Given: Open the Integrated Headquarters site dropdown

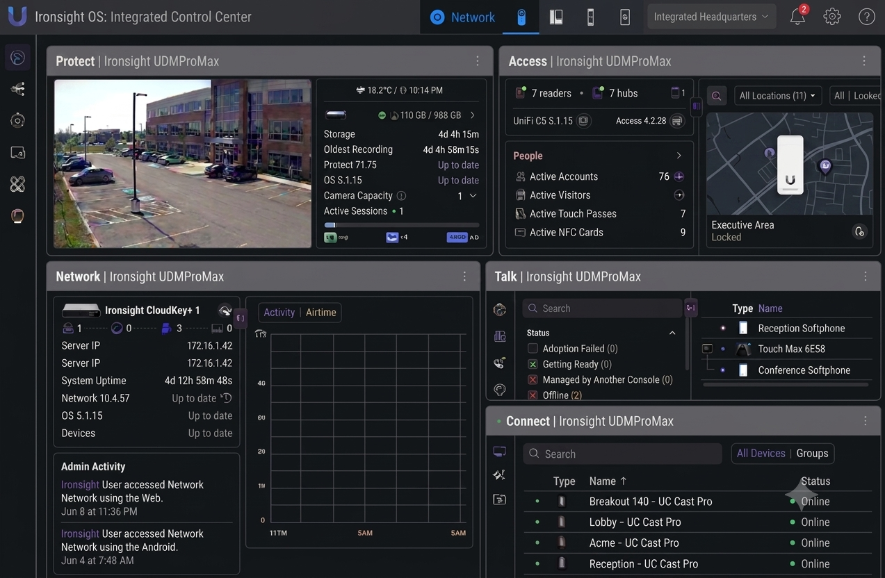Looking at the screenshot, I should coord(711,17).
